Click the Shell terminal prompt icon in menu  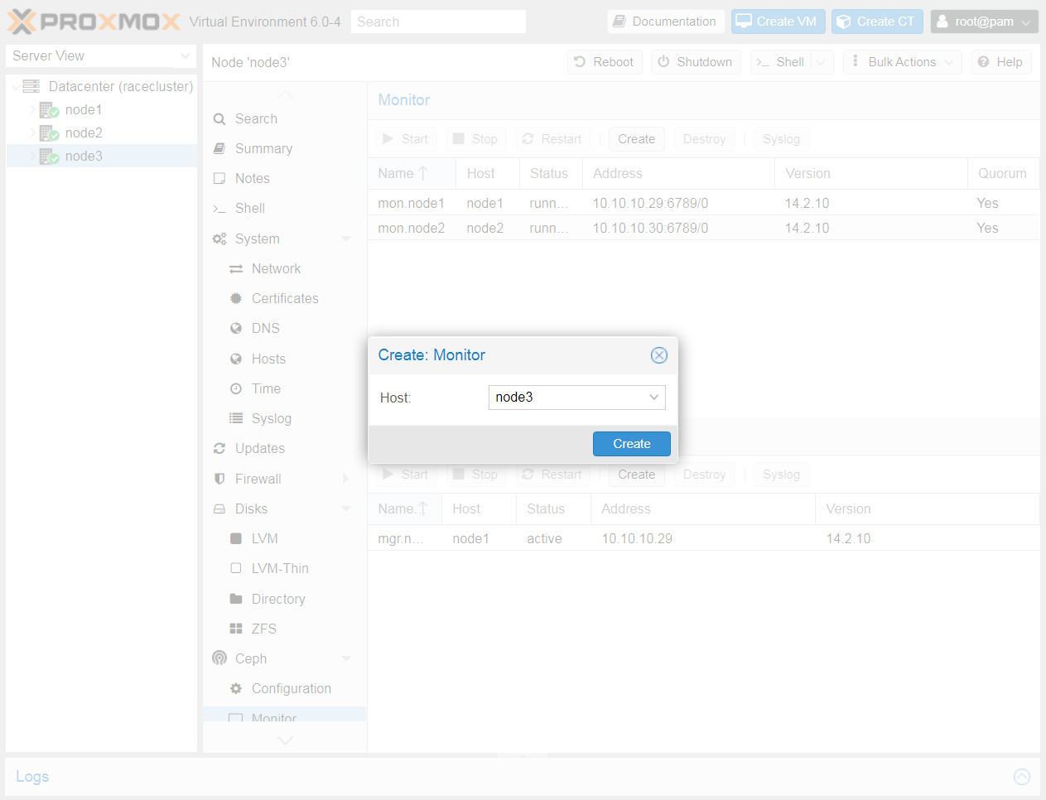tap(219, 209)
